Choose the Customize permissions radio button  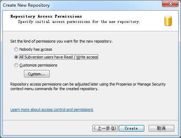tap(16, 65)
